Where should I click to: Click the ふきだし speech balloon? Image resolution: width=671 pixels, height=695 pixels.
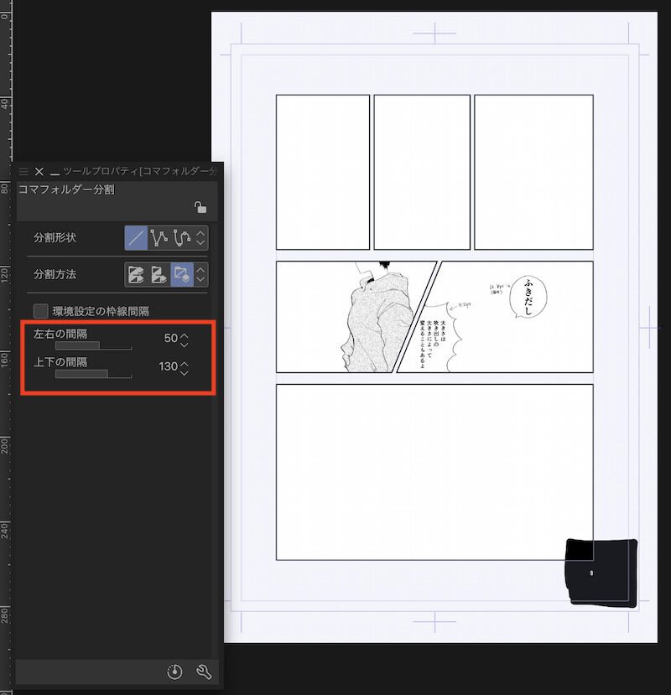coord(528,297)
